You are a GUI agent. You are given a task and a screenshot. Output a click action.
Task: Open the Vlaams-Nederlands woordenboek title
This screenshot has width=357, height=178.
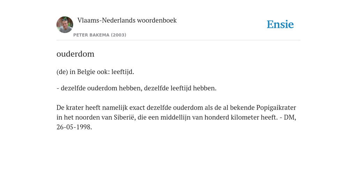pos(127,20)
